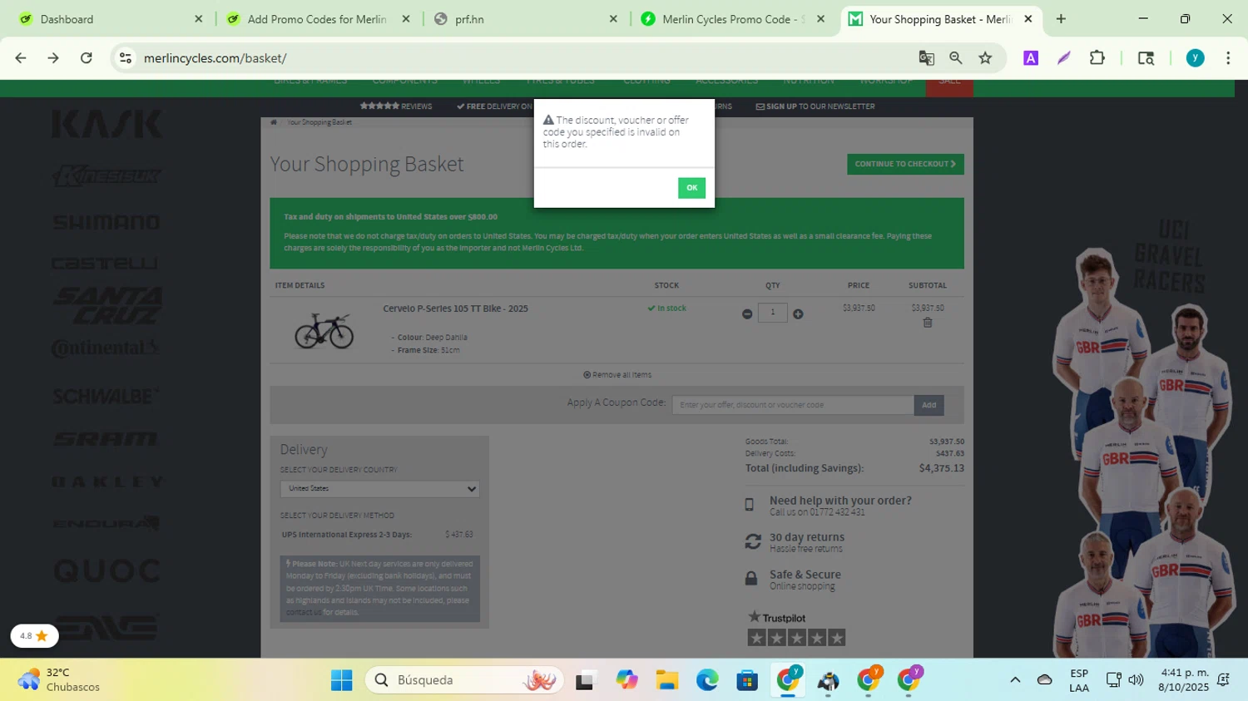Close the Your Shopping Basket tab

point(1028,19)
